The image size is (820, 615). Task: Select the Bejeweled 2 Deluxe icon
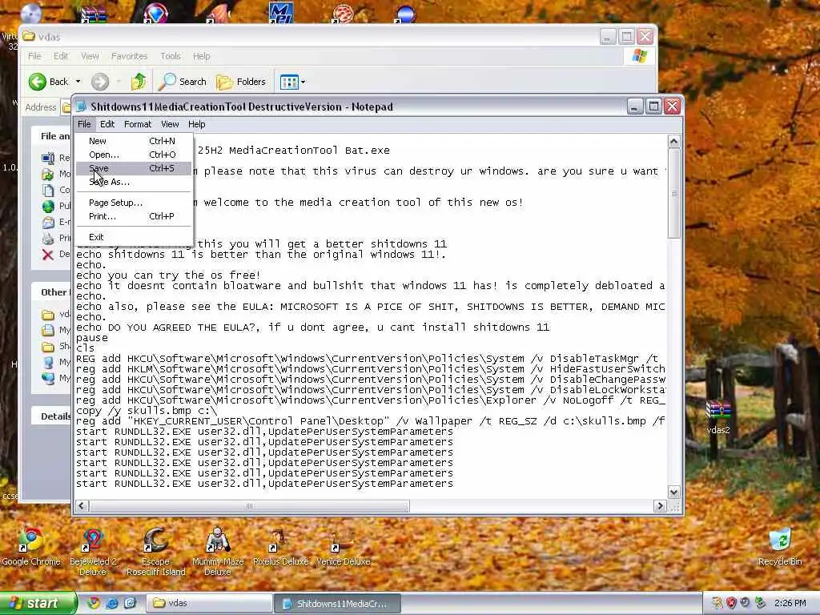coord(93,553)
